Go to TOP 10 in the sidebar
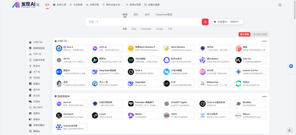Image resolution: width=296 pixels, height=135 pixels. [35, 54]
